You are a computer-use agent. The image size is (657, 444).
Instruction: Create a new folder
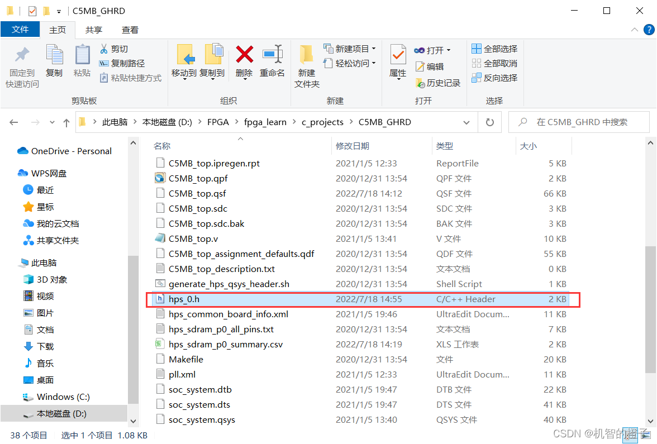(x=307, y=66)
